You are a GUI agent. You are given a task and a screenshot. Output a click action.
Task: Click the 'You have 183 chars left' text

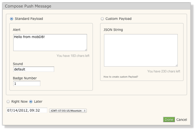pyautogui.click(x=73, y=56)
